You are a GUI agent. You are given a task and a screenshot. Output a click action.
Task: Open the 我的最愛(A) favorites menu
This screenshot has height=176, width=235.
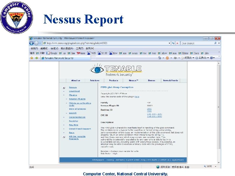pos(67,48)
